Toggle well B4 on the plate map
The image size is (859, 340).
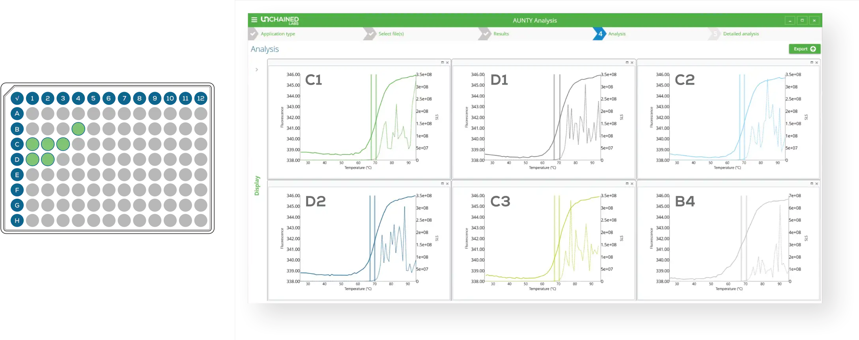pos(78,129)
